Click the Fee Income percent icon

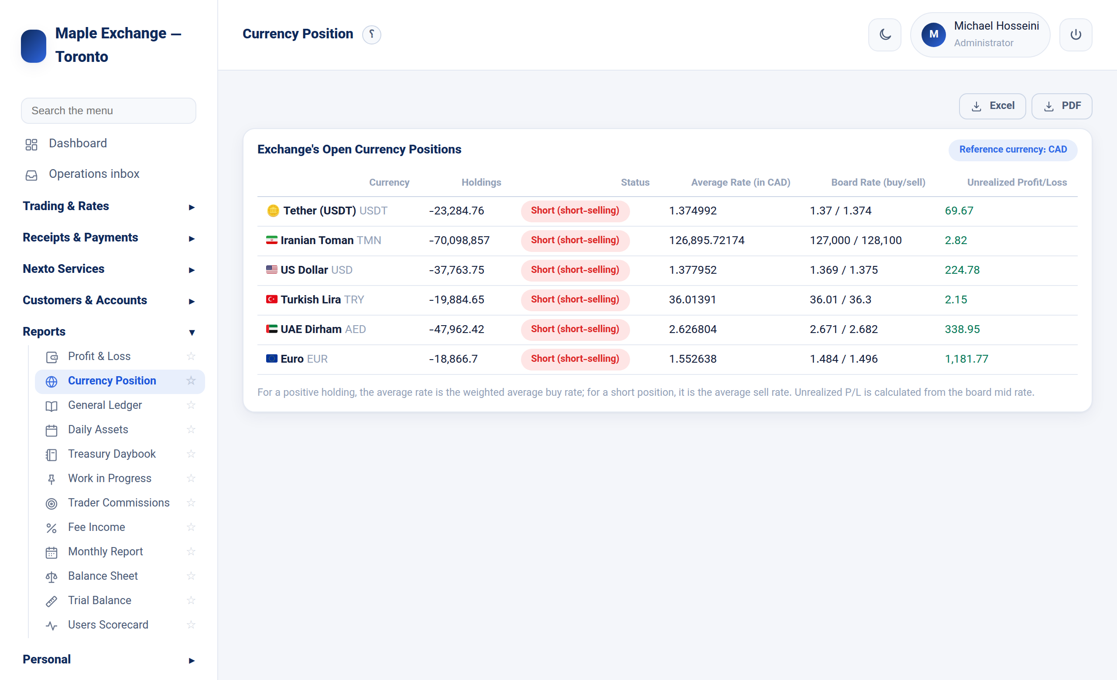tap(51, 528)
